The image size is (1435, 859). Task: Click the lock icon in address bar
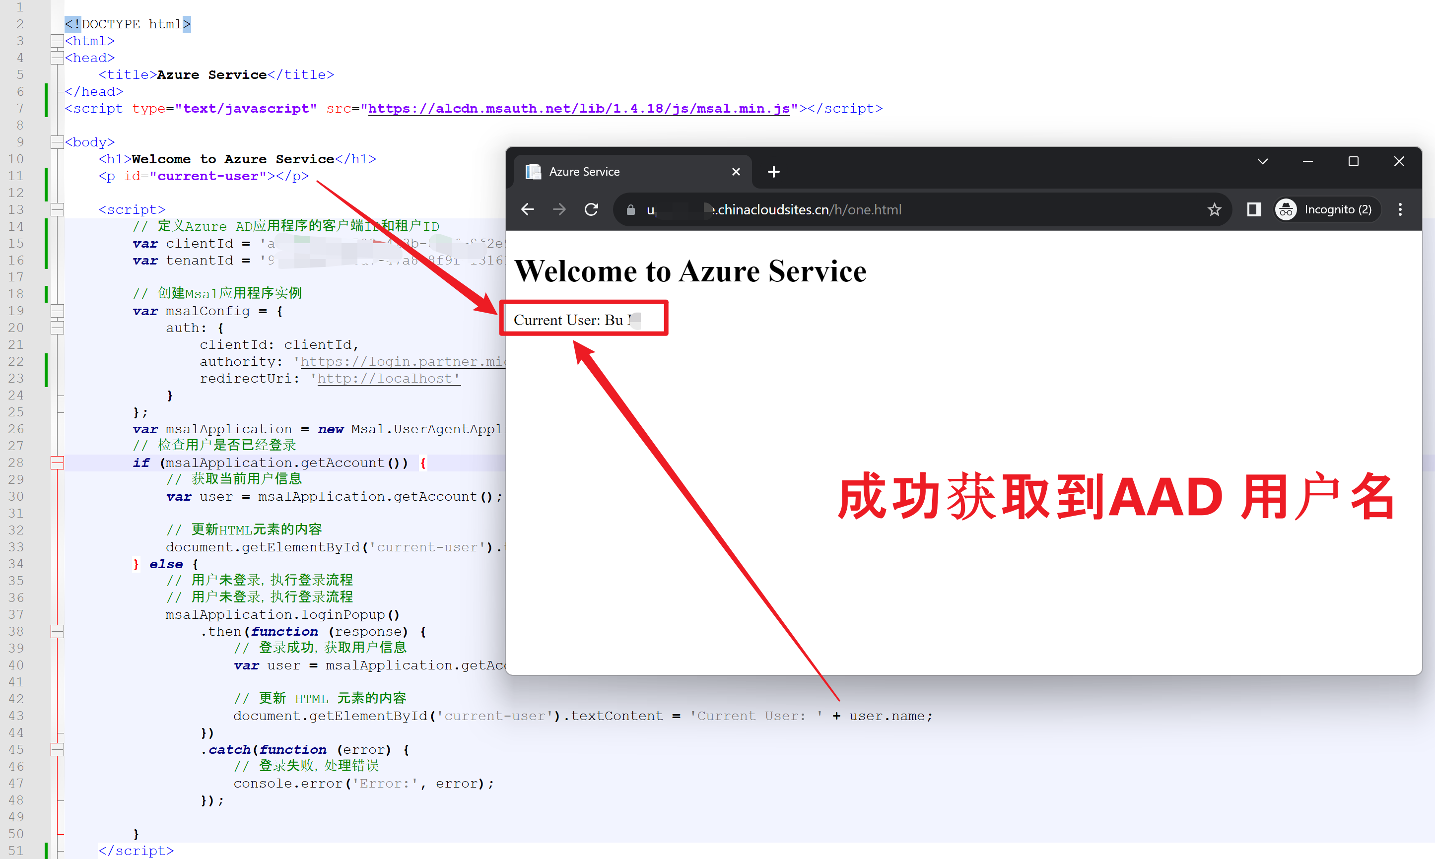click(x=630, y=210)
